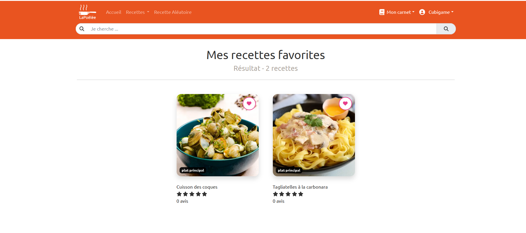Go to Accueil page
The width and height of the screenshot is (526, 233).
(x=114, y=12)
